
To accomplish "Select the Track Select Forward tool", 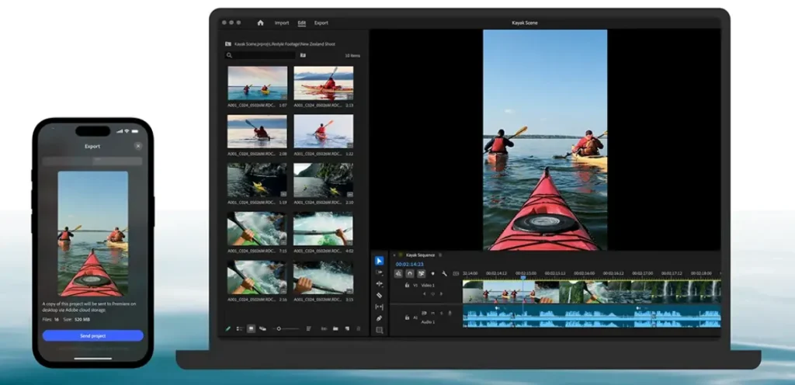I will [x=379, y=272].
